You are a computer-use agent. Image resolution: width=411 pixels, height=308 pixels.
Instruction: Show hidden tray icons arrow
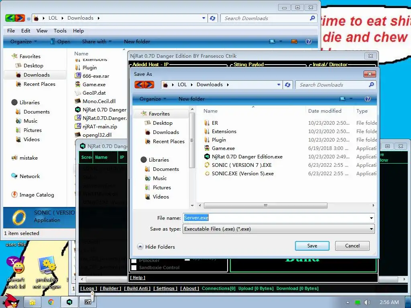click(348, 302)
